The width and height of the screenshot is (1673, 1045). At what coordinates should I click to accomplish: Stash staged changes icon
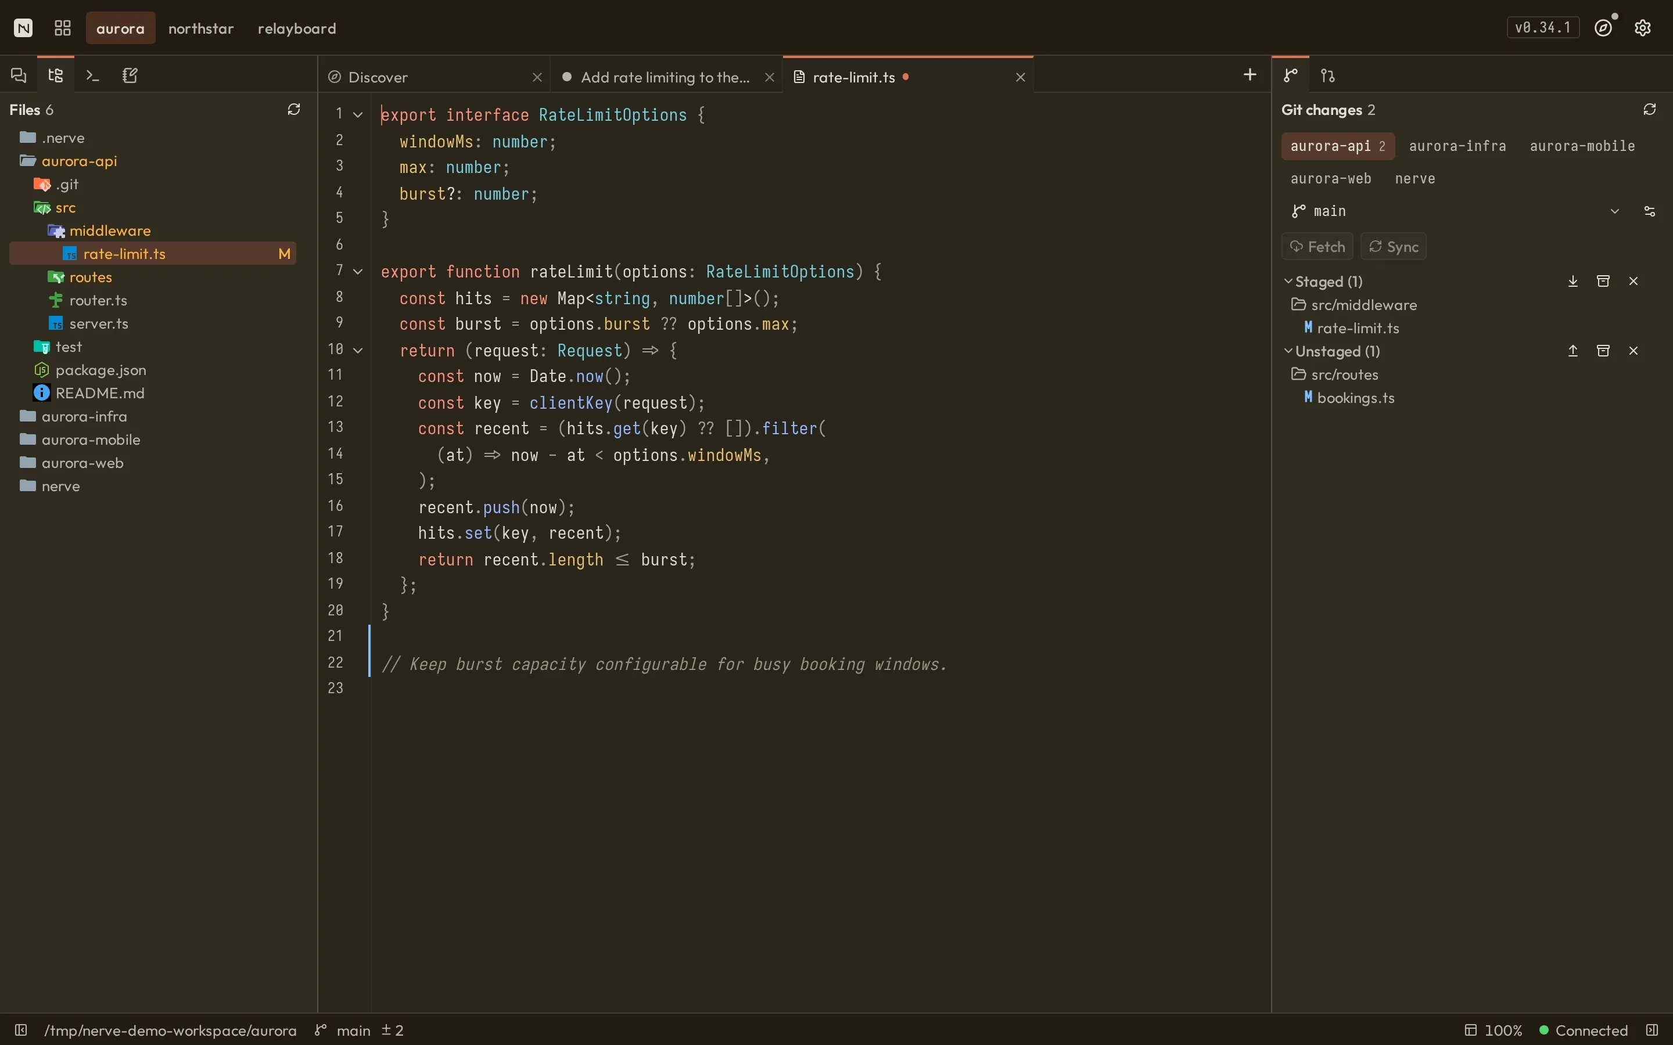tap(1603, 280)
